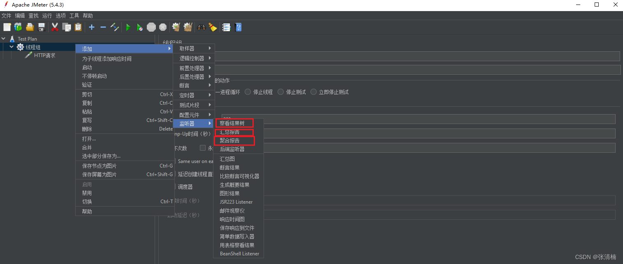Image resolution: width=623 pixels, height=264 pixels.
Task: Add the 察看结果树 listener
Action: coord(239,123)
